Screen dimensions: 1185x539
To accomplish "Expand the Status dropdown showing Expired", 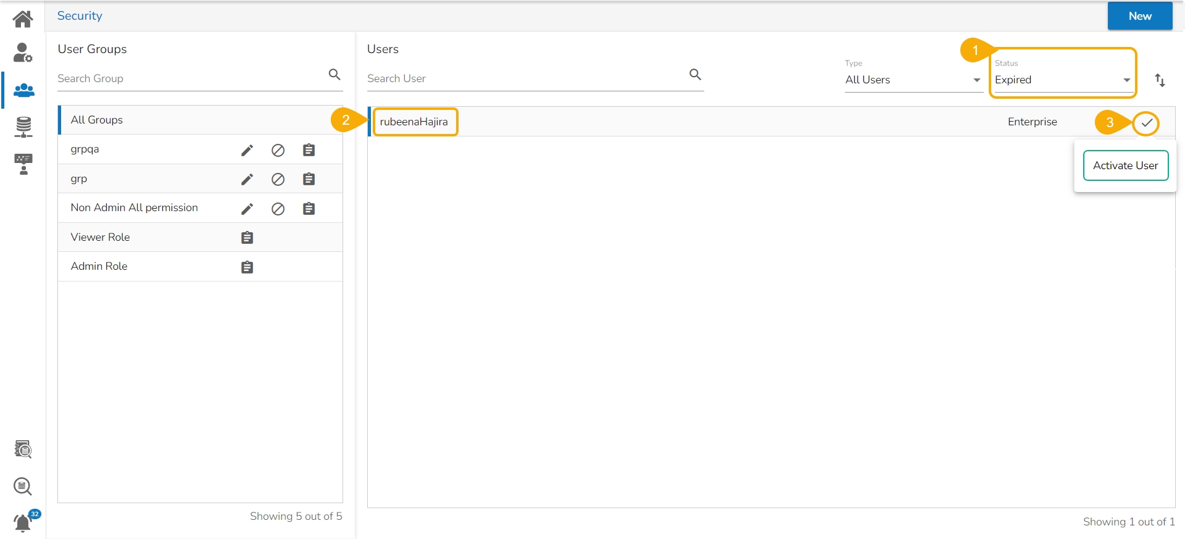I will [1062, 80].
